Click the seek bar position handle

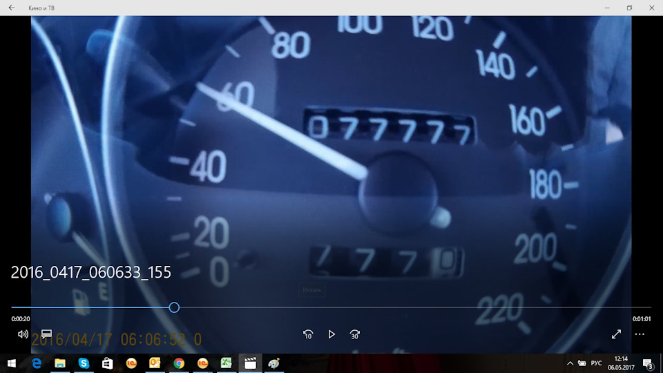[x=174, y=307]
